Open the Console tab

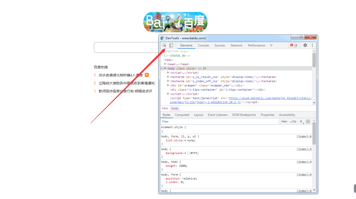coord(203,45)
